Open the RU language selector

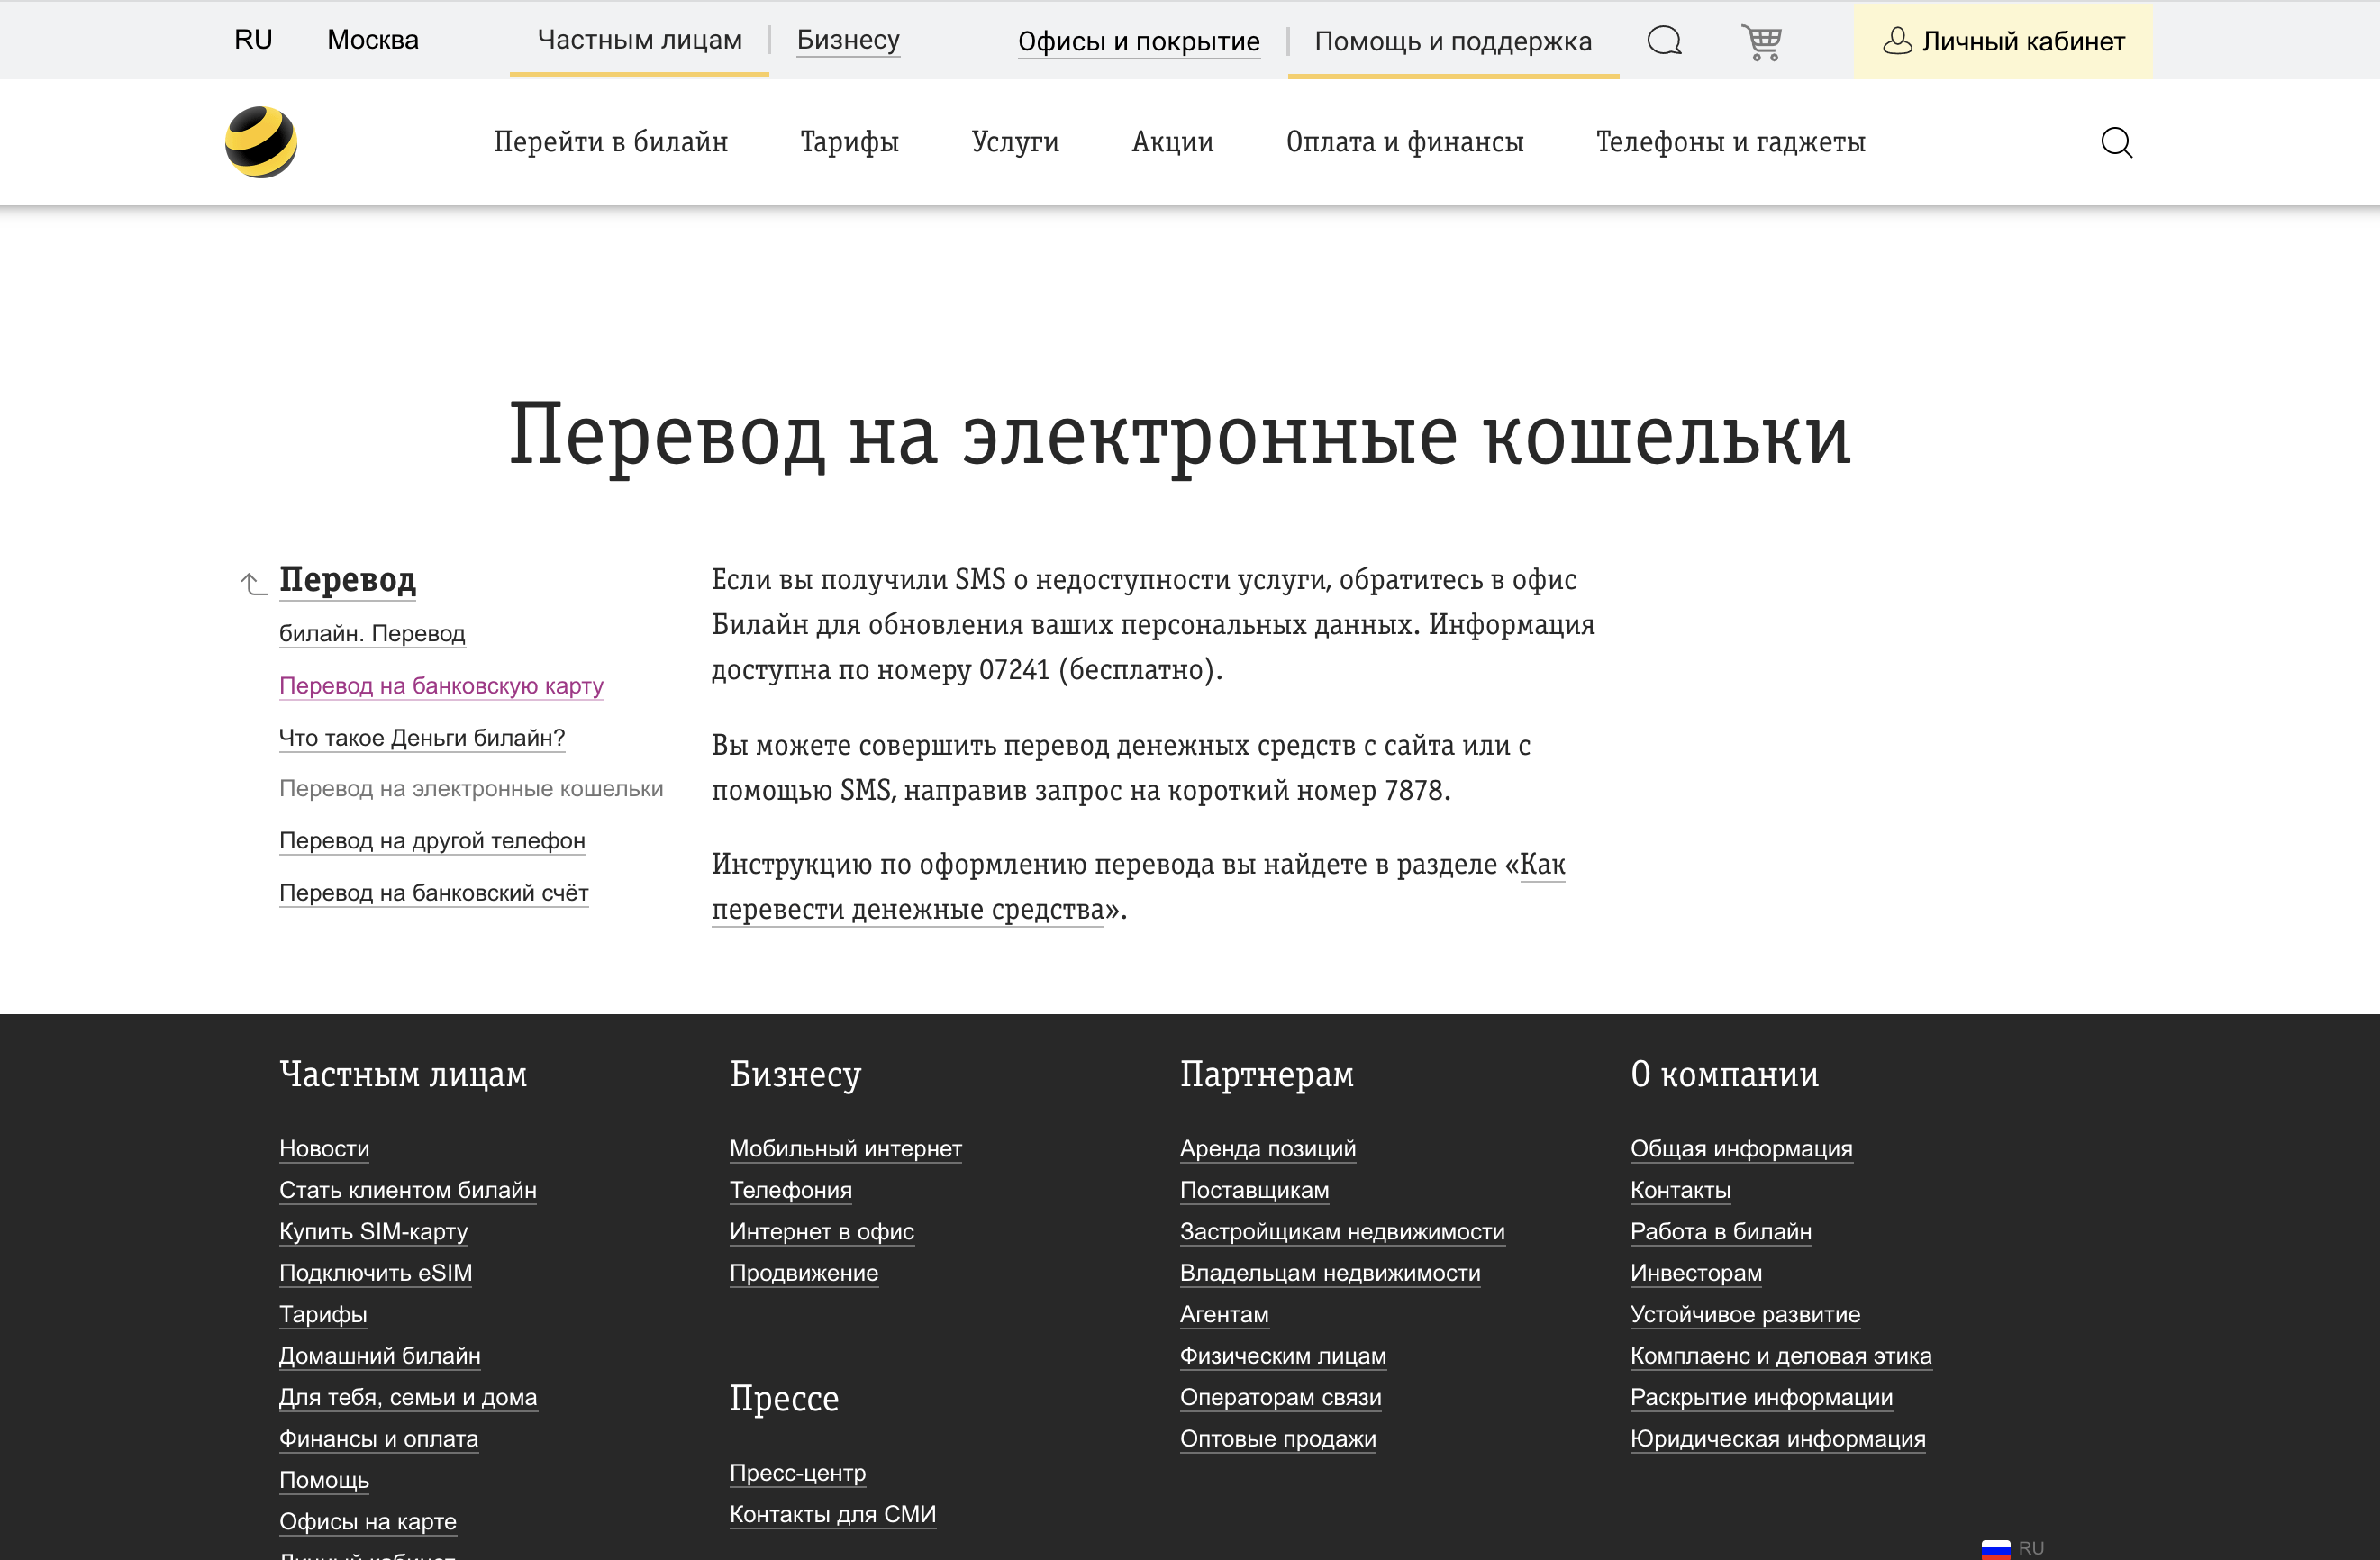(252, 38)
